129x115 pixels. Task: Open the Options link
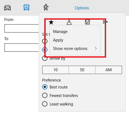pyautogui.click(x=82, y=8)
